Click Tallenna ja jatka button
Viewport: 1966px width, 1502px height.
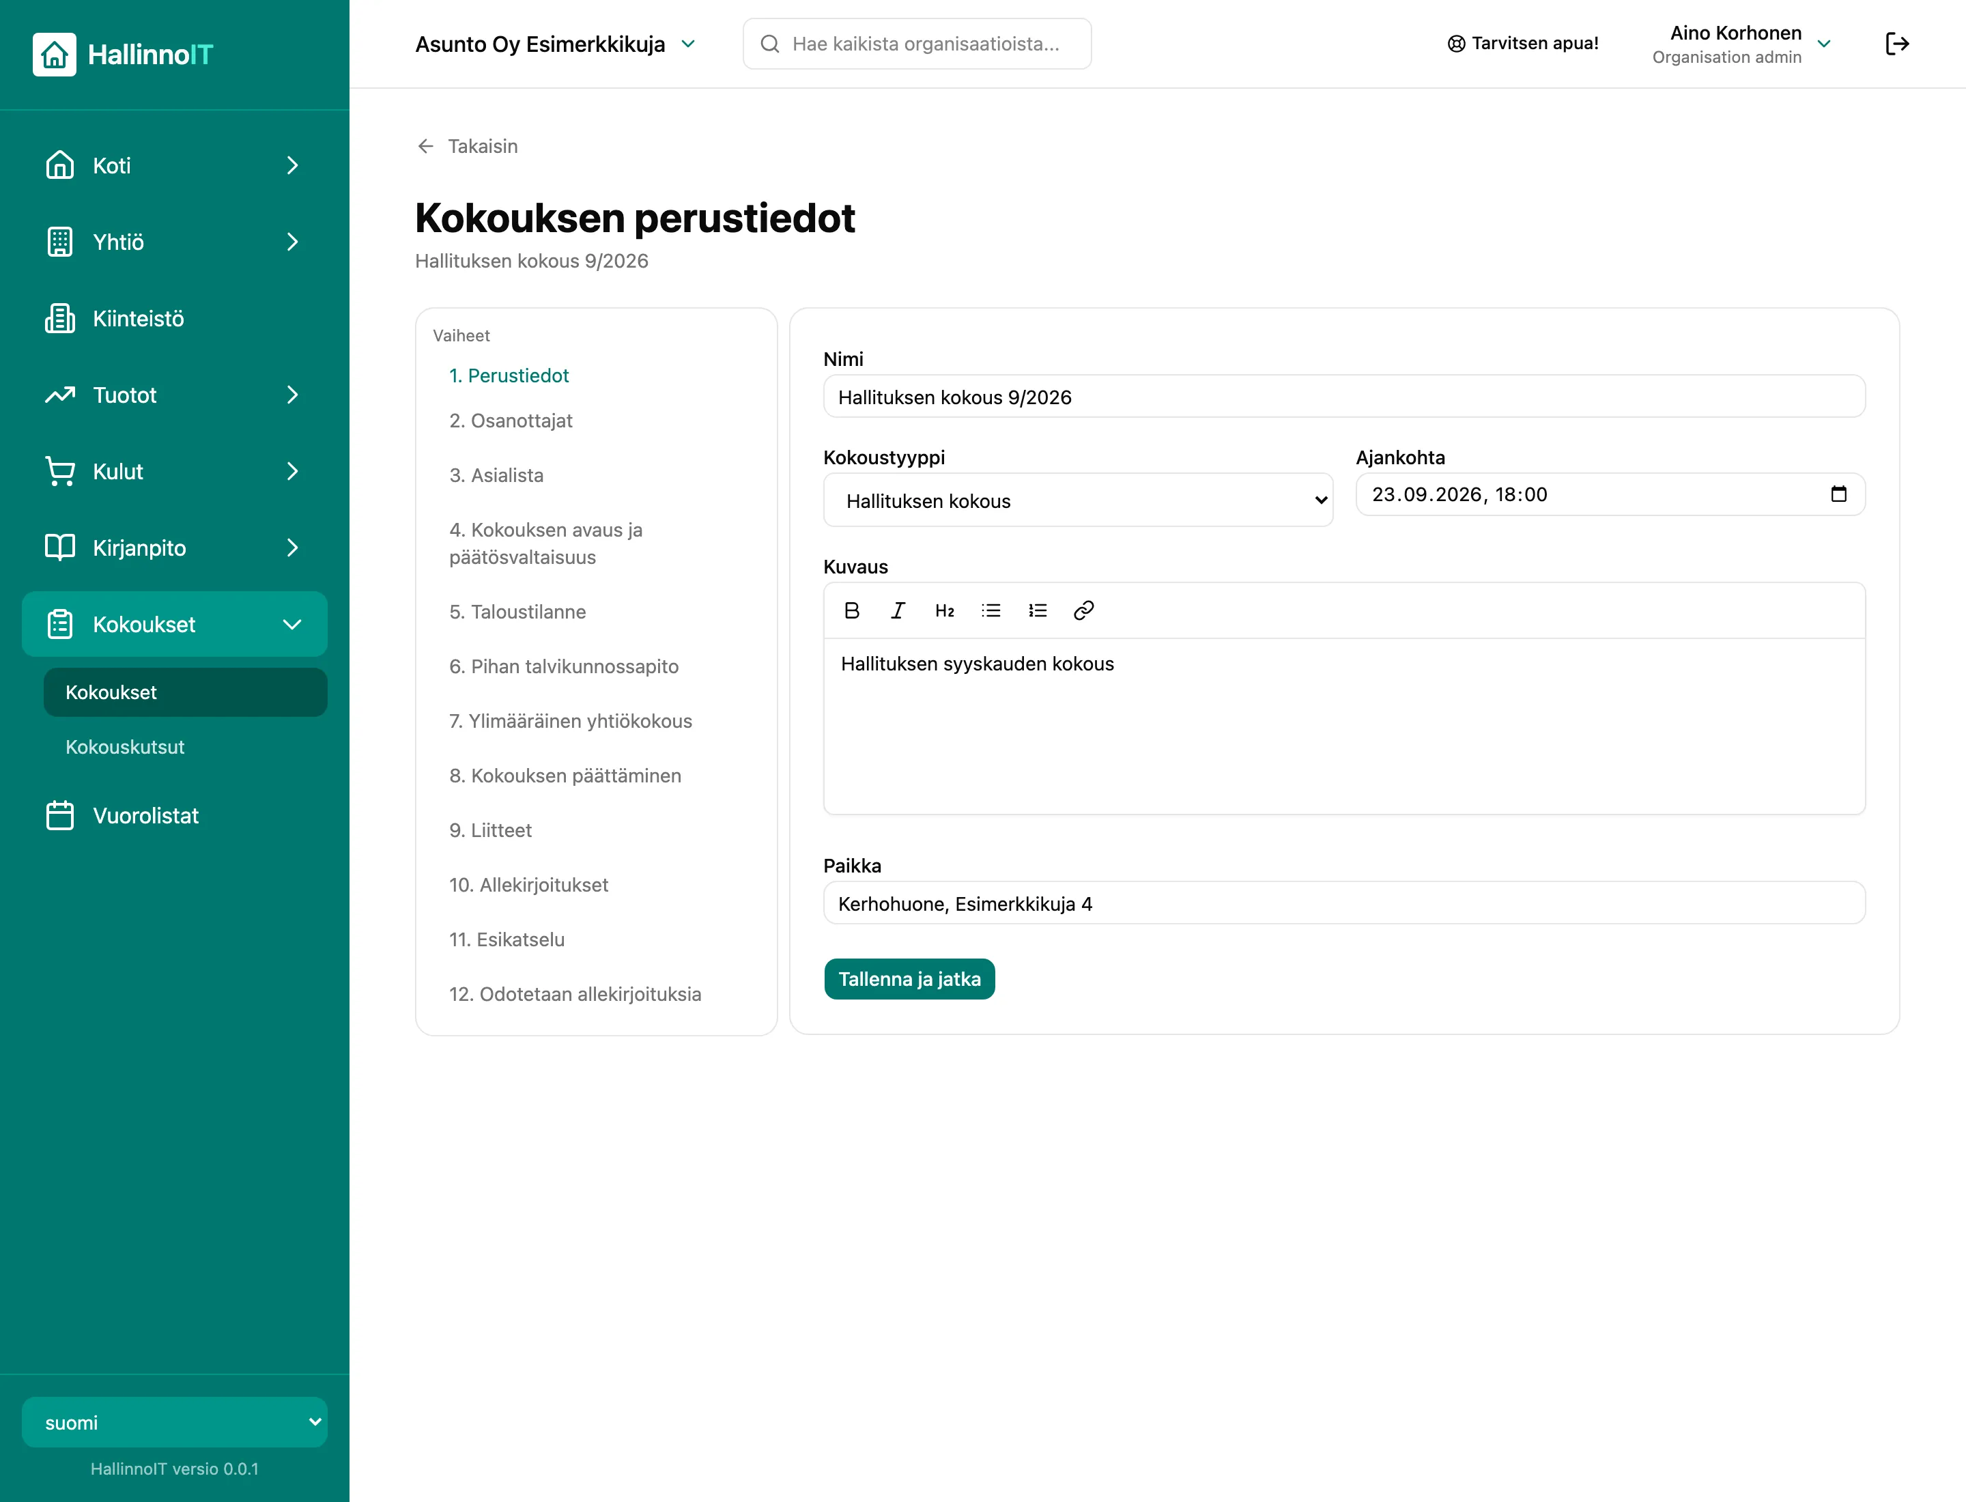tap(909, 979)
